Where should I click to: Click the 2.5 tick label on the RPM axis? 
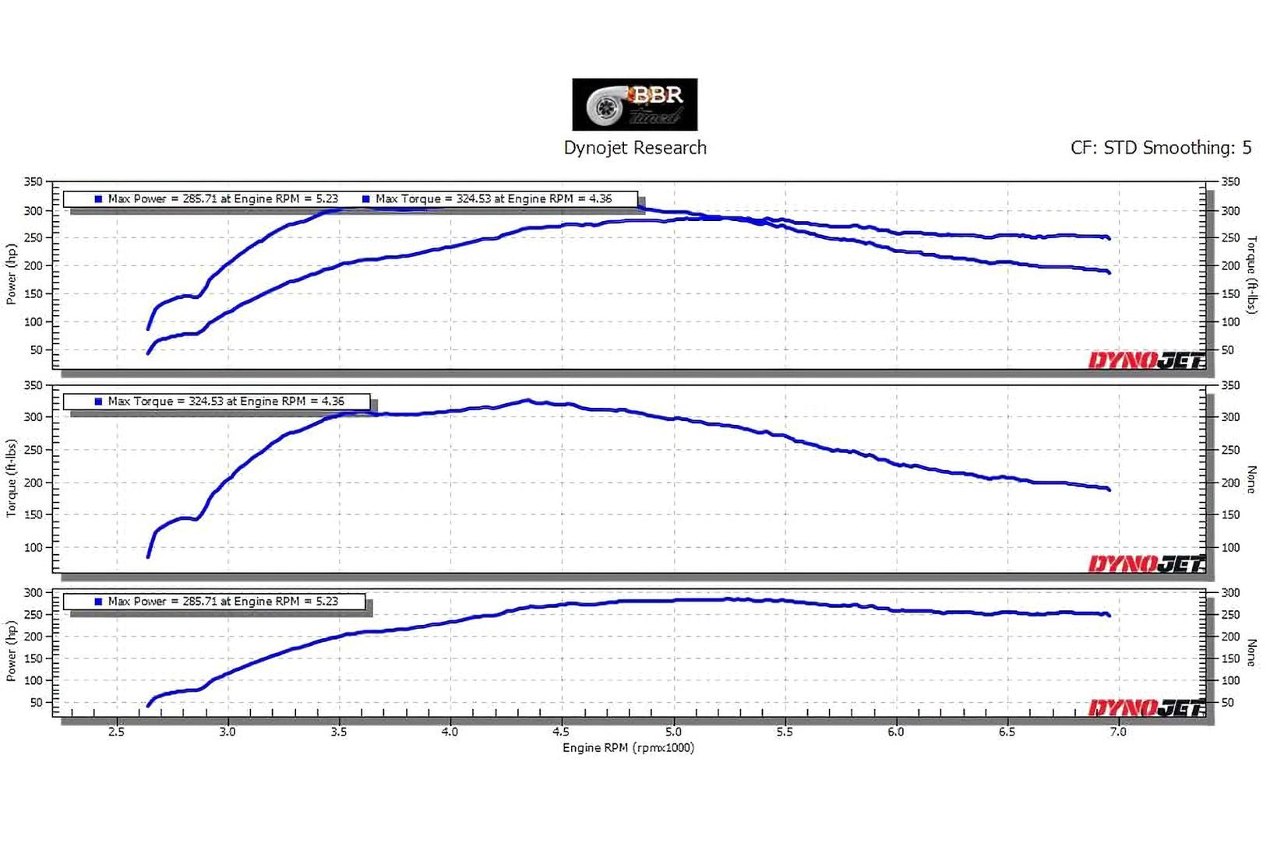click(x=116, y=732)
